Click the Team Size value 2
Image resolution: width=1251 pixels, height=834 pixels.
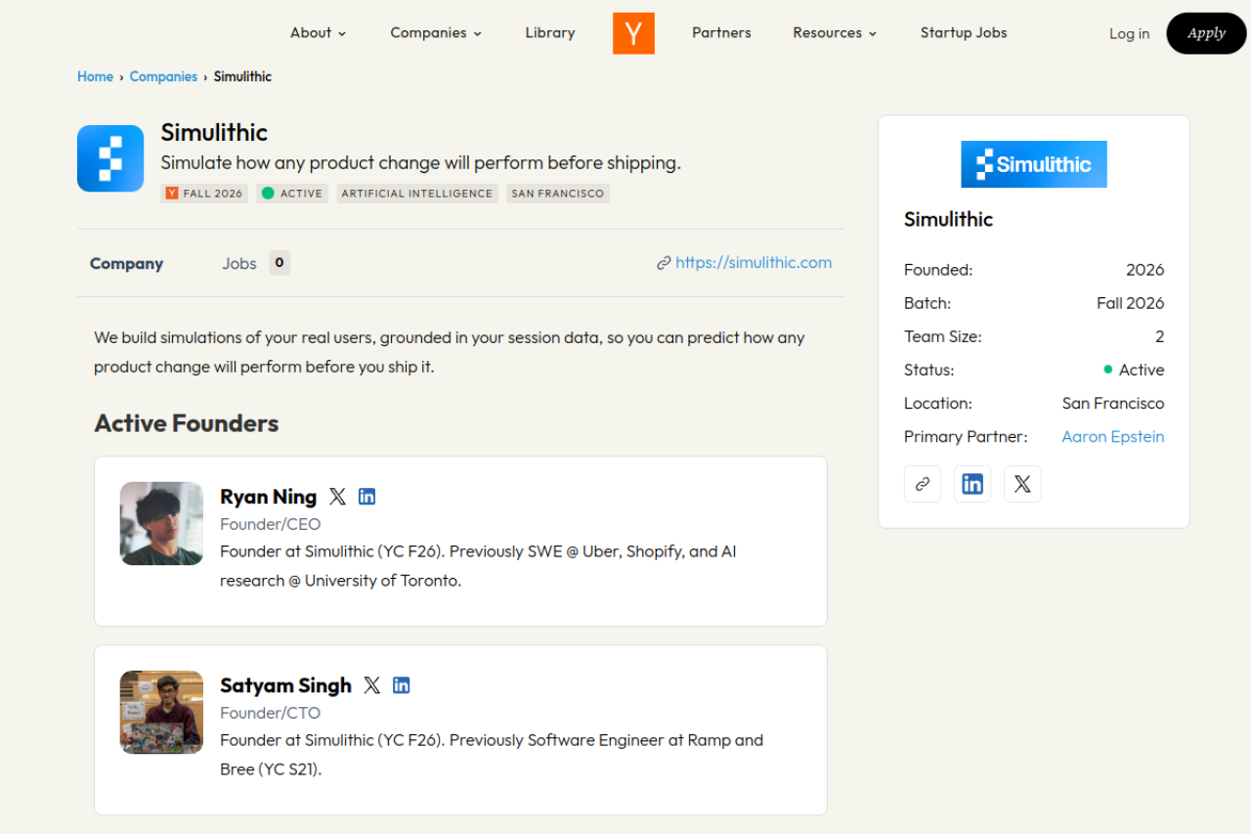click(1160, 336)
